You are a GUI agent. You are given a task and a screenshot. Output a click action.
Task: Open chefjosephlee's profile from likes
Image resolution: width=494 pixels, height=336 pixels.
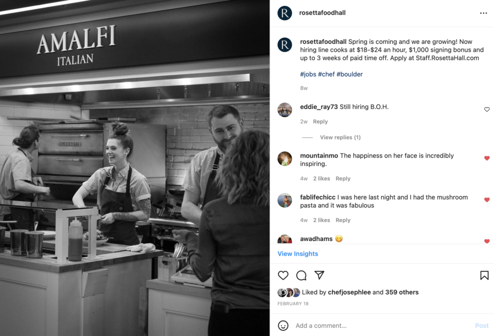(349, 292)
